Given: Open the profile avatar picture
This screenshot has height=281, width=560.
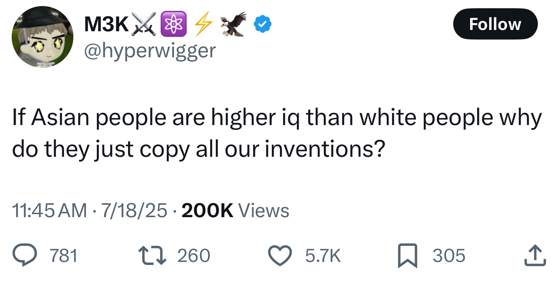Looking at the screenshot, I should point(43,37).
